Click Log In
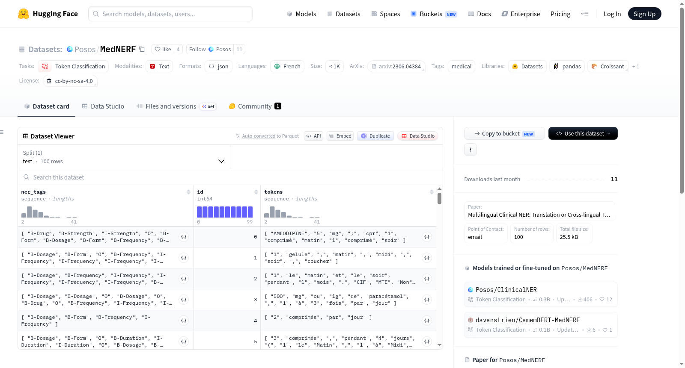 pos(612,14)
